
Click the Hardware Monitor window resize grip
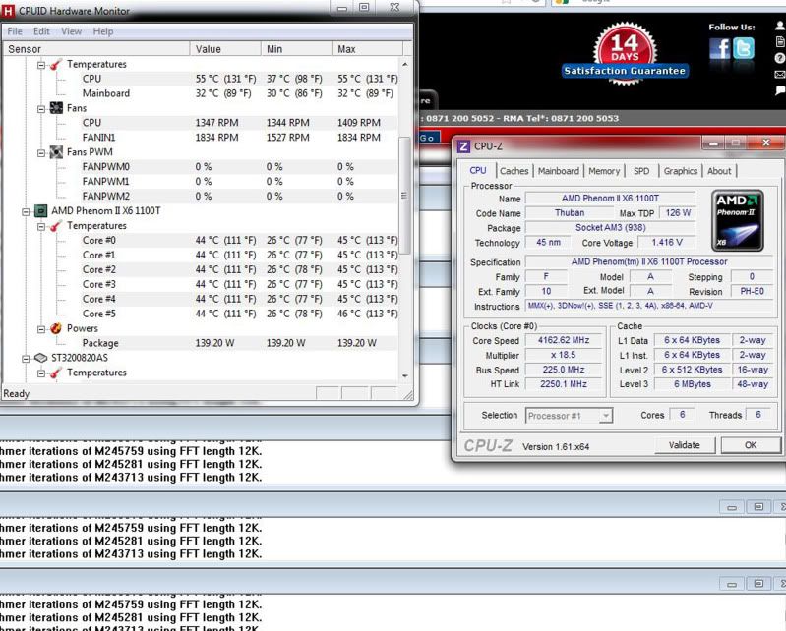pyautogui.click(x=408, y=395)
